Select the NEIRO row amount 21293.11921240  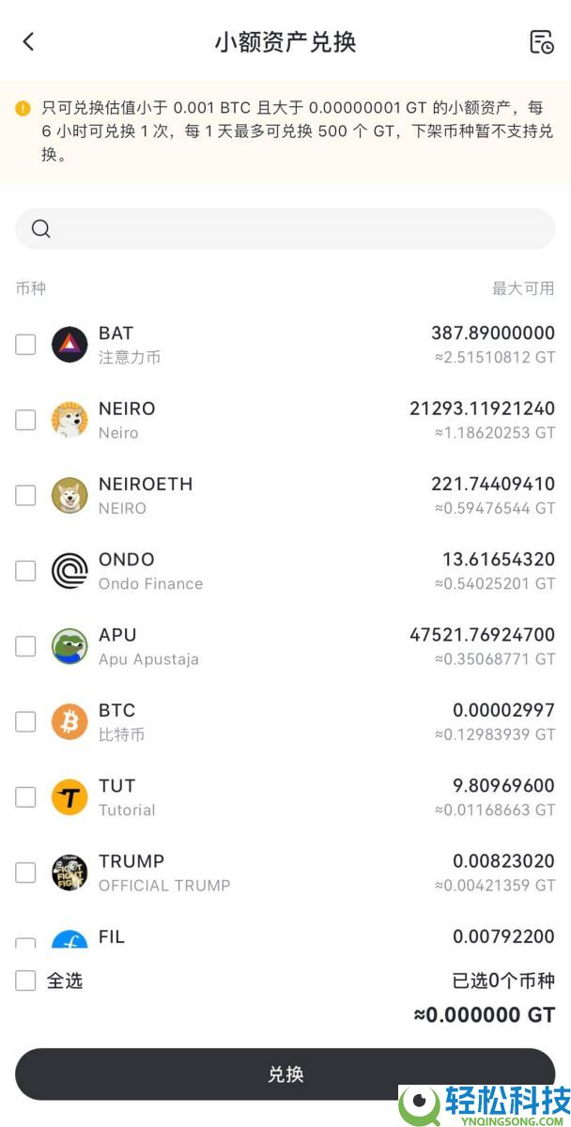[x=482, y=409]
